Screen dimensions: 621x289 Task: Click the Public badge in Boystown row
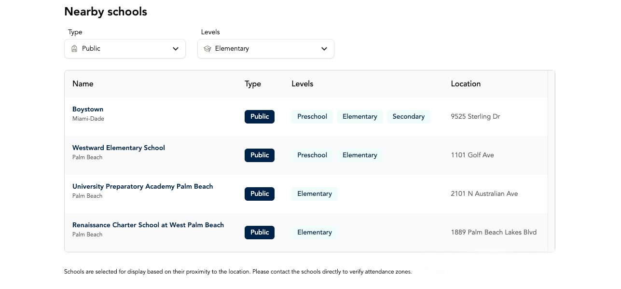pos(260,117)
